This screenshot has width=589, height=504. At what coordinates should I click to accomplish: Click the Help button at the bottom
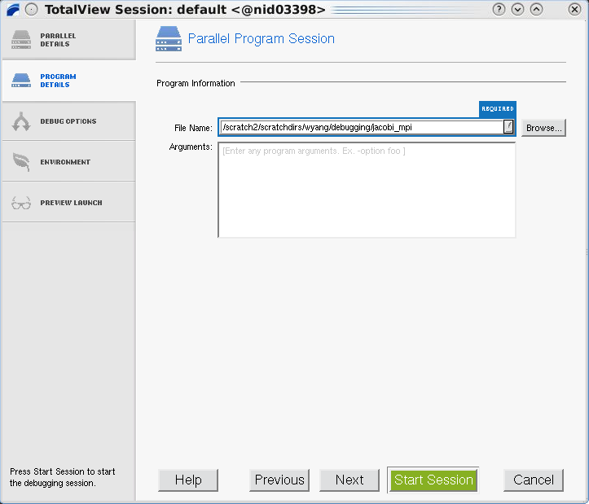coord(188,480)
